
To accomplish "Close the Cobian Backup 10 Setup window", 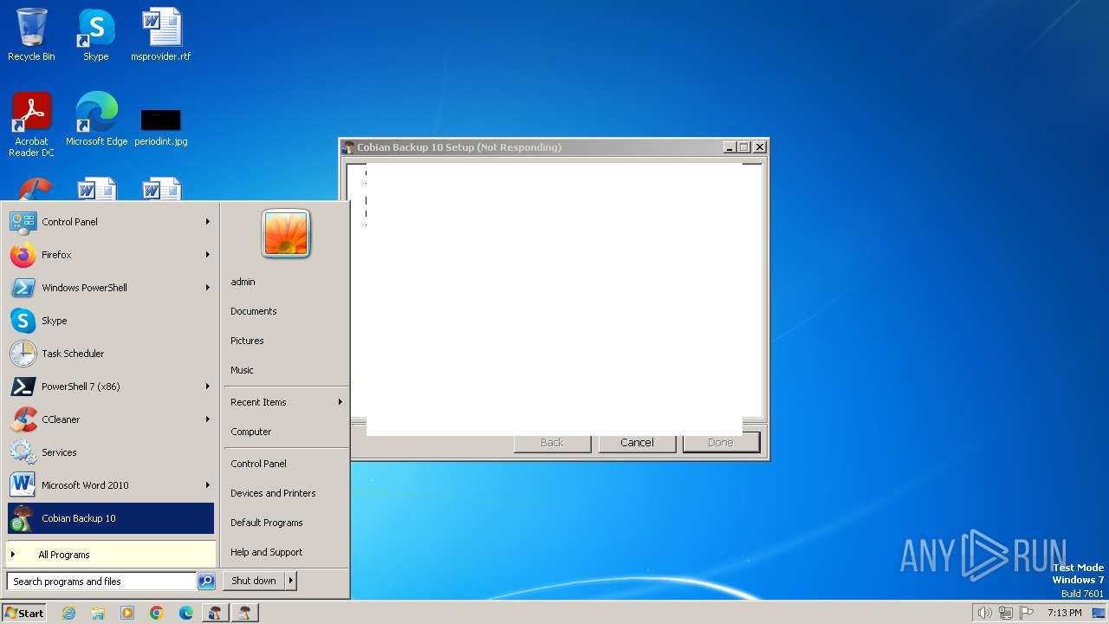I will click(760, 147).
